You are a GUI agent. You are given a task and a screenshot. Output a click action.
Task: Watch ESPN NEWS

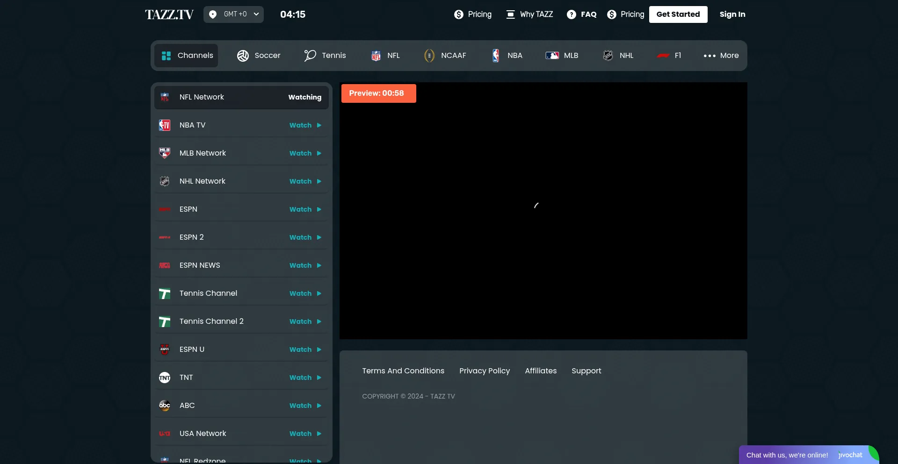pyautogui.click(x=305, y=265)
